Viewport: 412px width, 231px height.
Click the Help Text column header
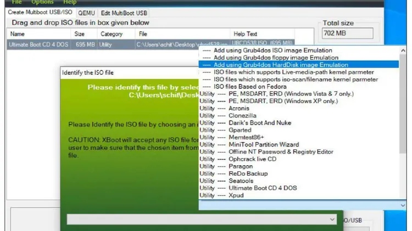[262, 34]
